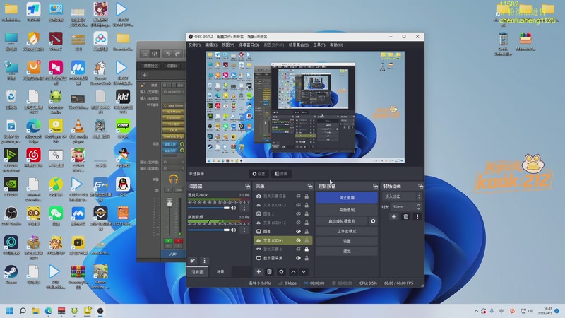Open the 工具(T) menu
This screenshot has width=565, height=318.
(x=319, y=45)
